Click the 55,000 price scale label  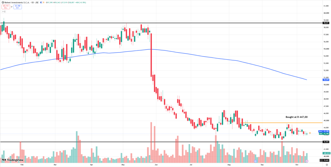pyautogui.click(x=326, y=49)
